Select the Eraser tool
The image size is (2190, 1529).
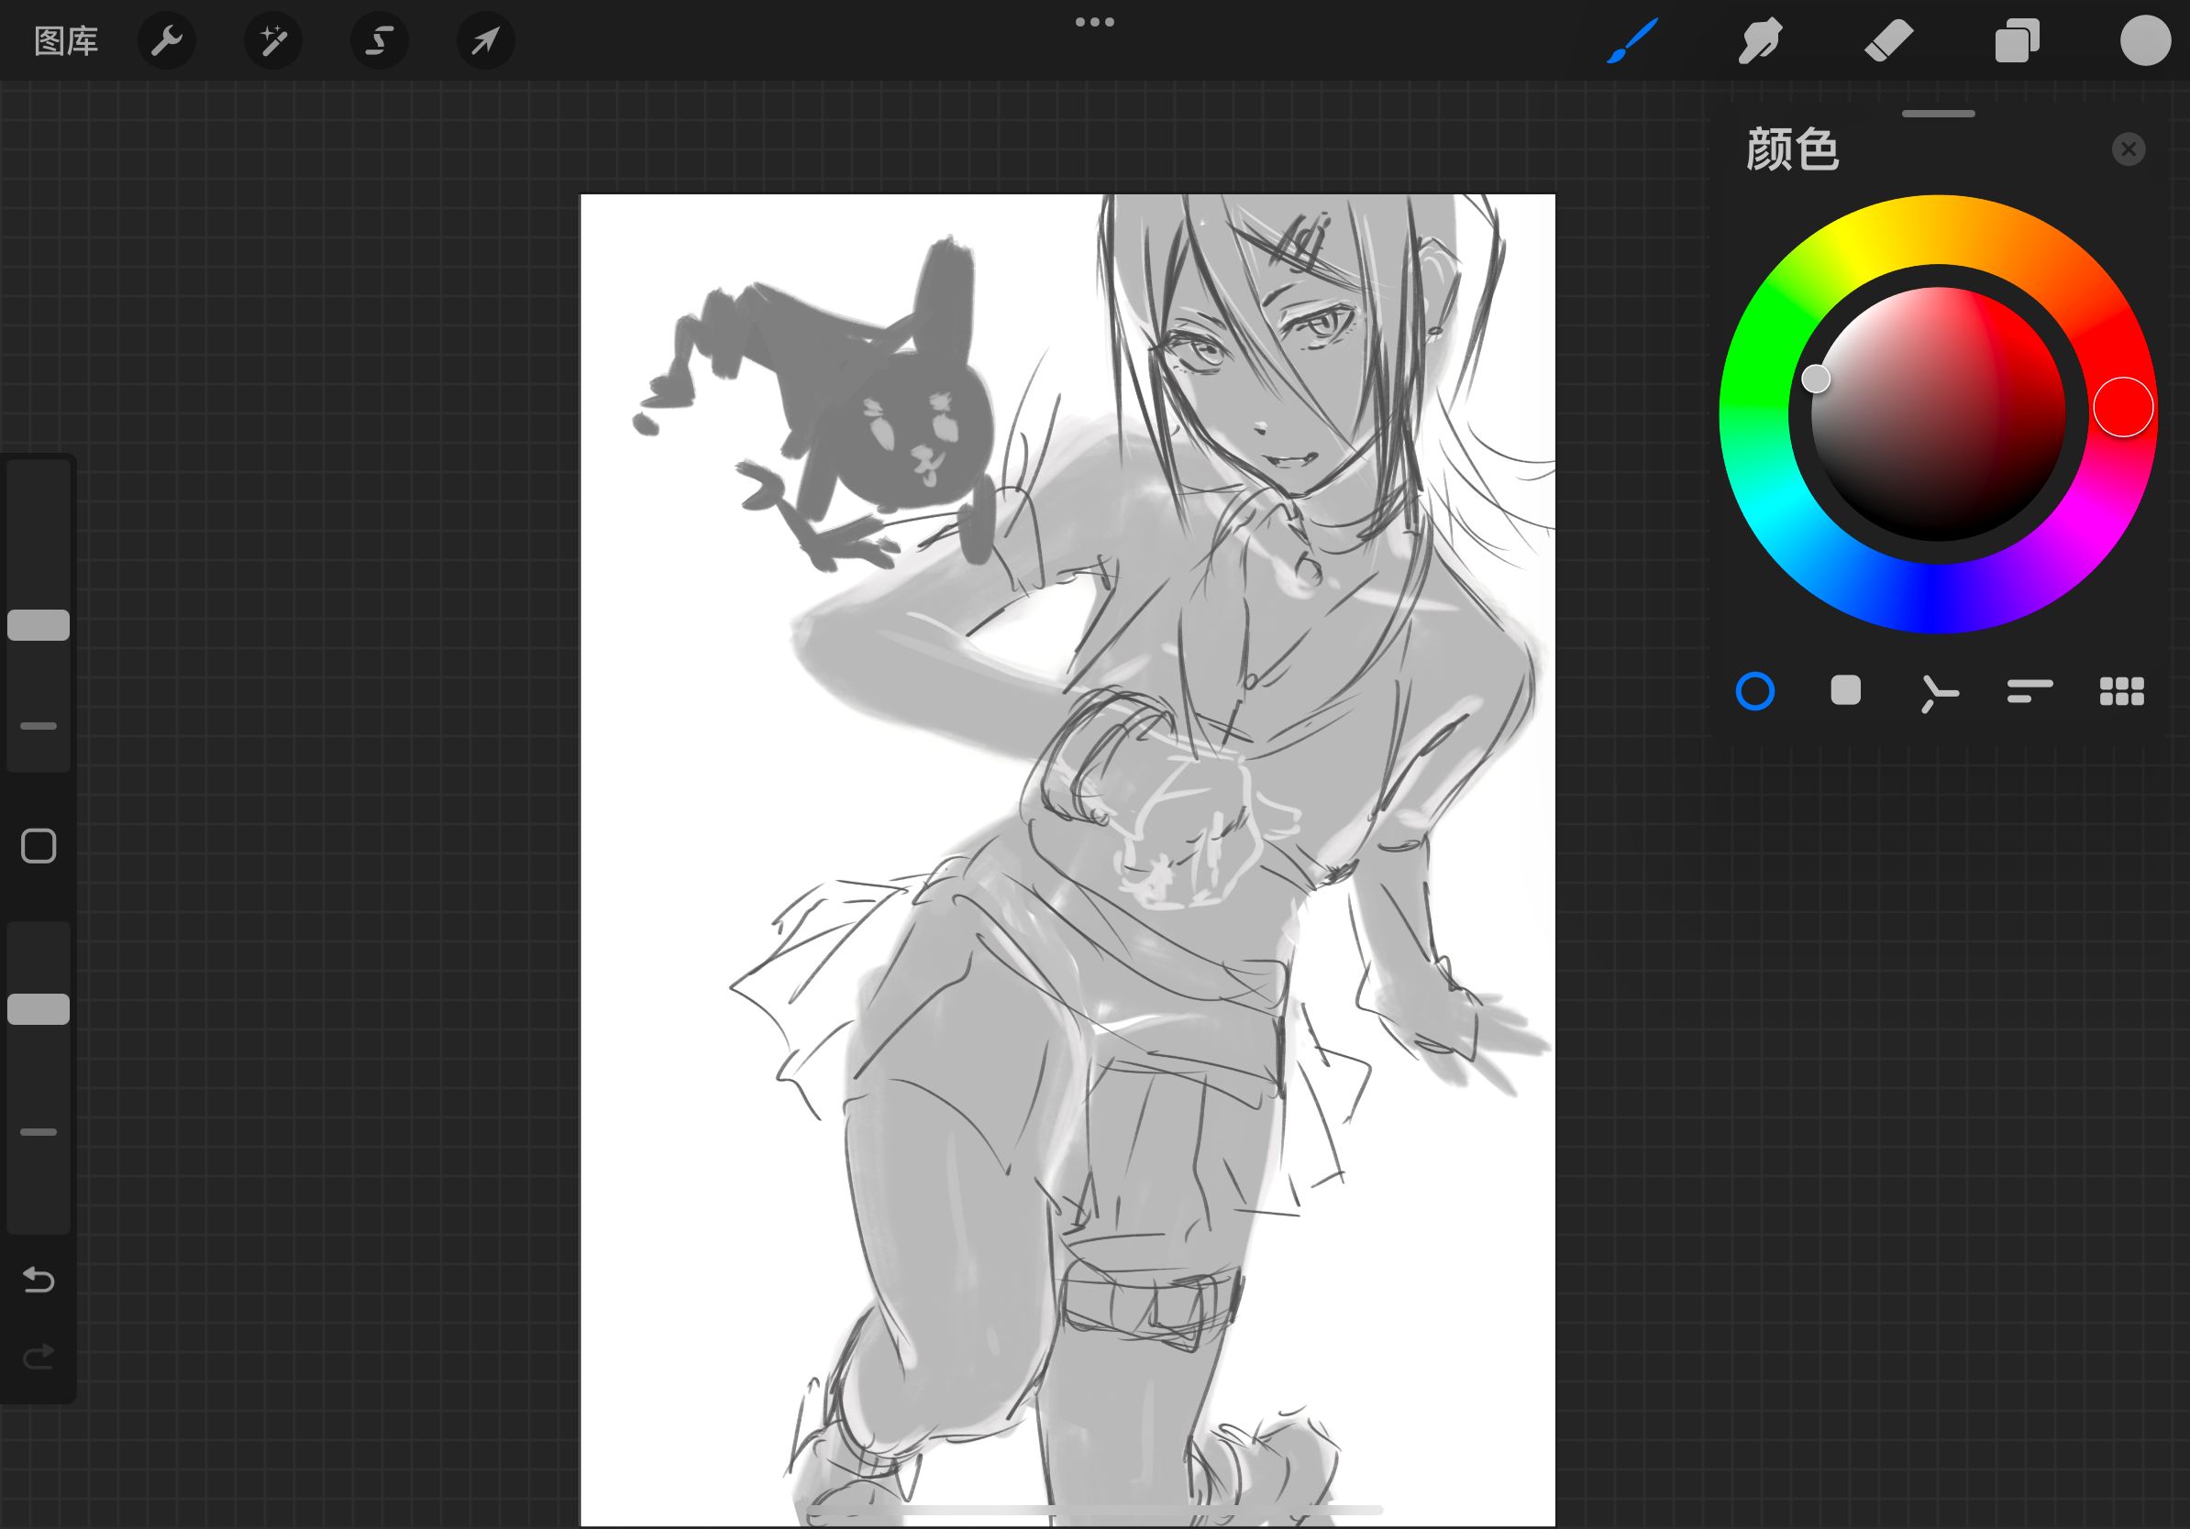pos(1888,41)
